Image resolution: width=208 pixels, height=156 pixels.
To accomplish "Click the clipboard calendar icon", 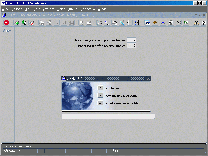I will (147, 23).
